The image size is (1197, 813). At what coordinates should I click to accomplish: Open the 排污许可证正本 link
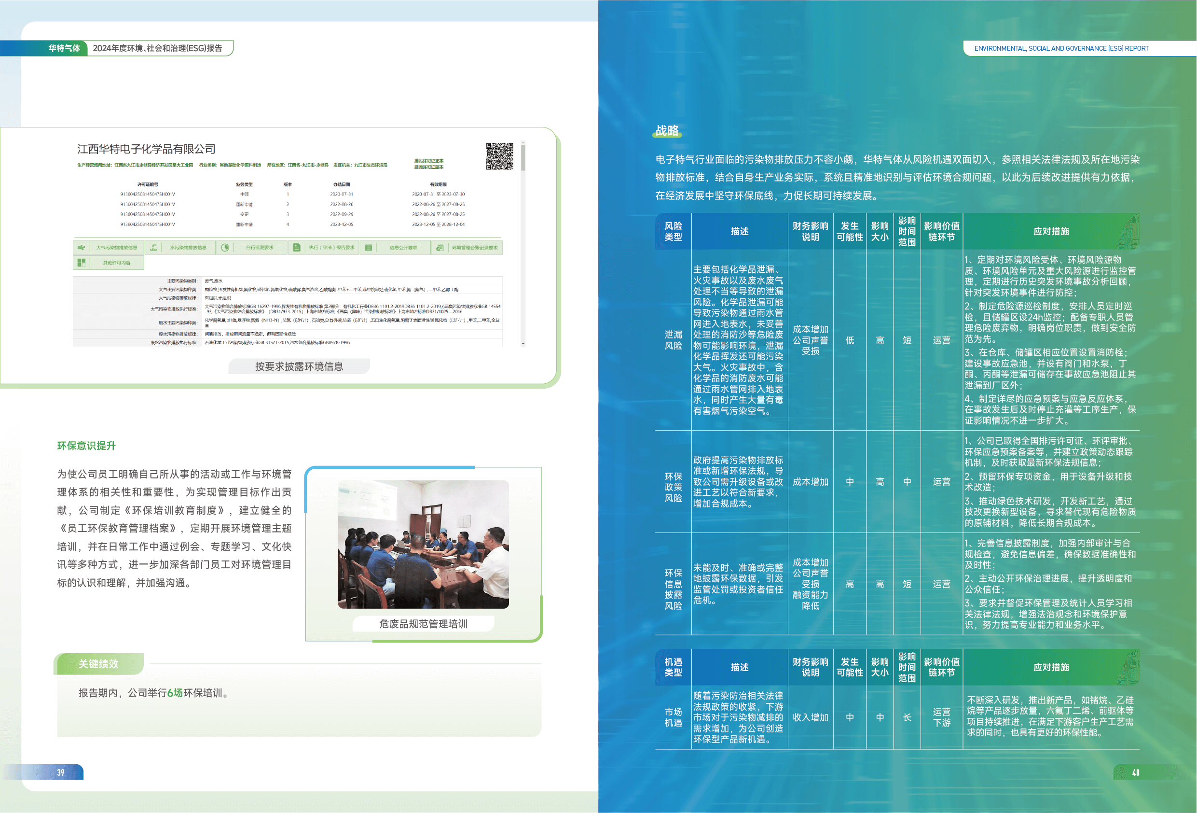pyautogui.click(x=428, y=161)
